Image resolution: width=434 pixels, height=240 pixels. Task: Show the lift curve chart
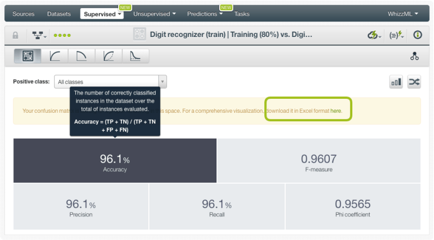[135, 56]
